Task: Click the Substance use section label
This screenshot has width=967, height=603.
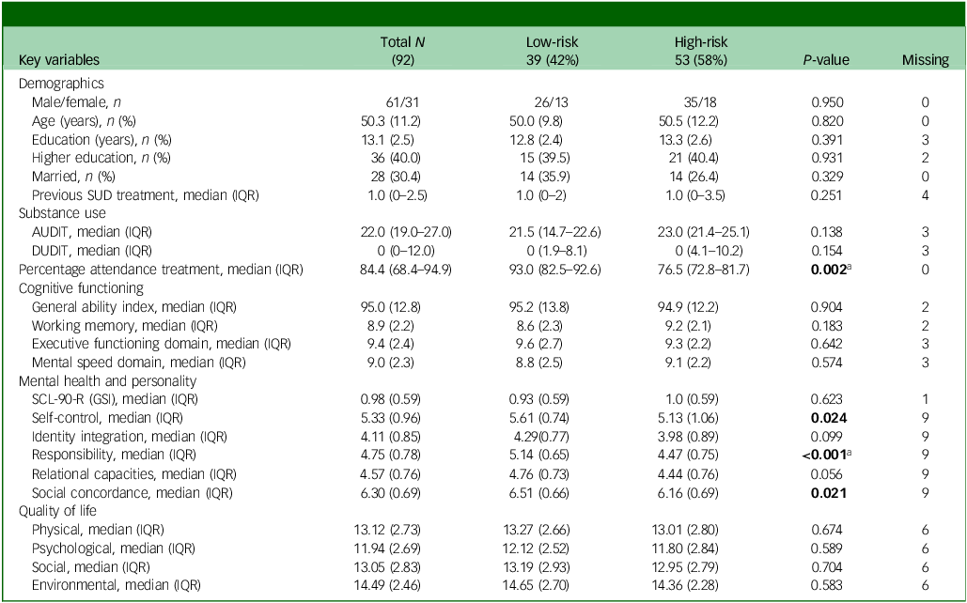Action: tap(62, 213)
